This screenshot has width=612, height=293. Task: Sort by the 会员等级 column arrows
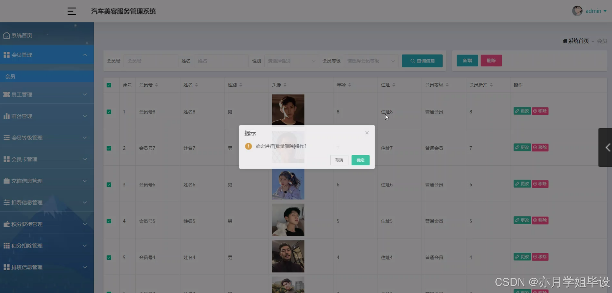(x=447, y=85)
